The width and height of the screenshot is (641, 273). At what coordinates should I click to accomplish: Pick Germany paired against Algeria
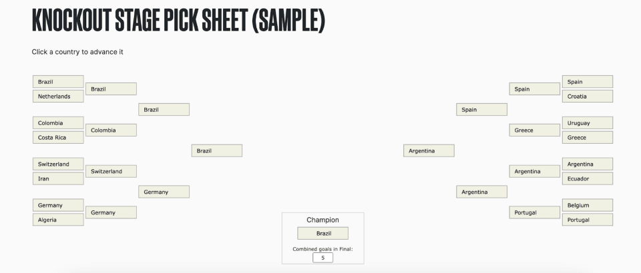[x=58, y=206]
